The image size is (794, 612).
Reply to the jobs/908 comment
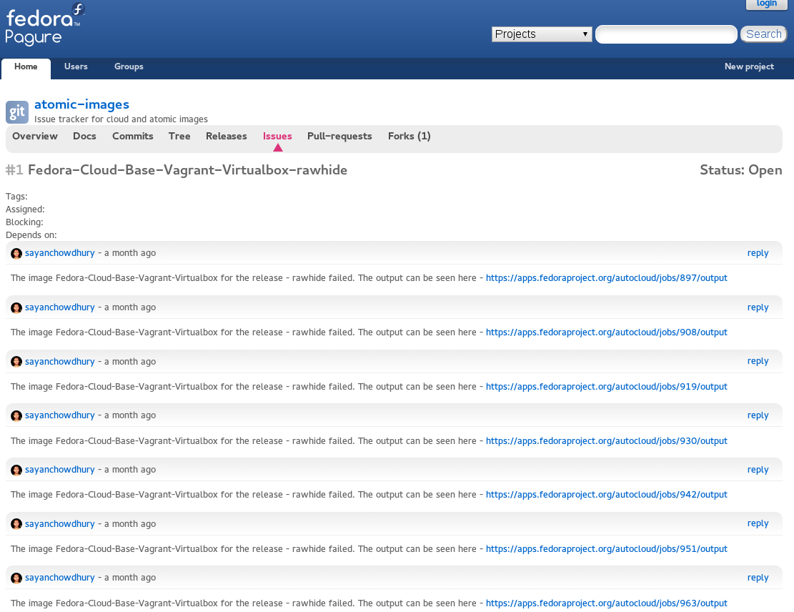pyautogui.click(x=758, y=307)
